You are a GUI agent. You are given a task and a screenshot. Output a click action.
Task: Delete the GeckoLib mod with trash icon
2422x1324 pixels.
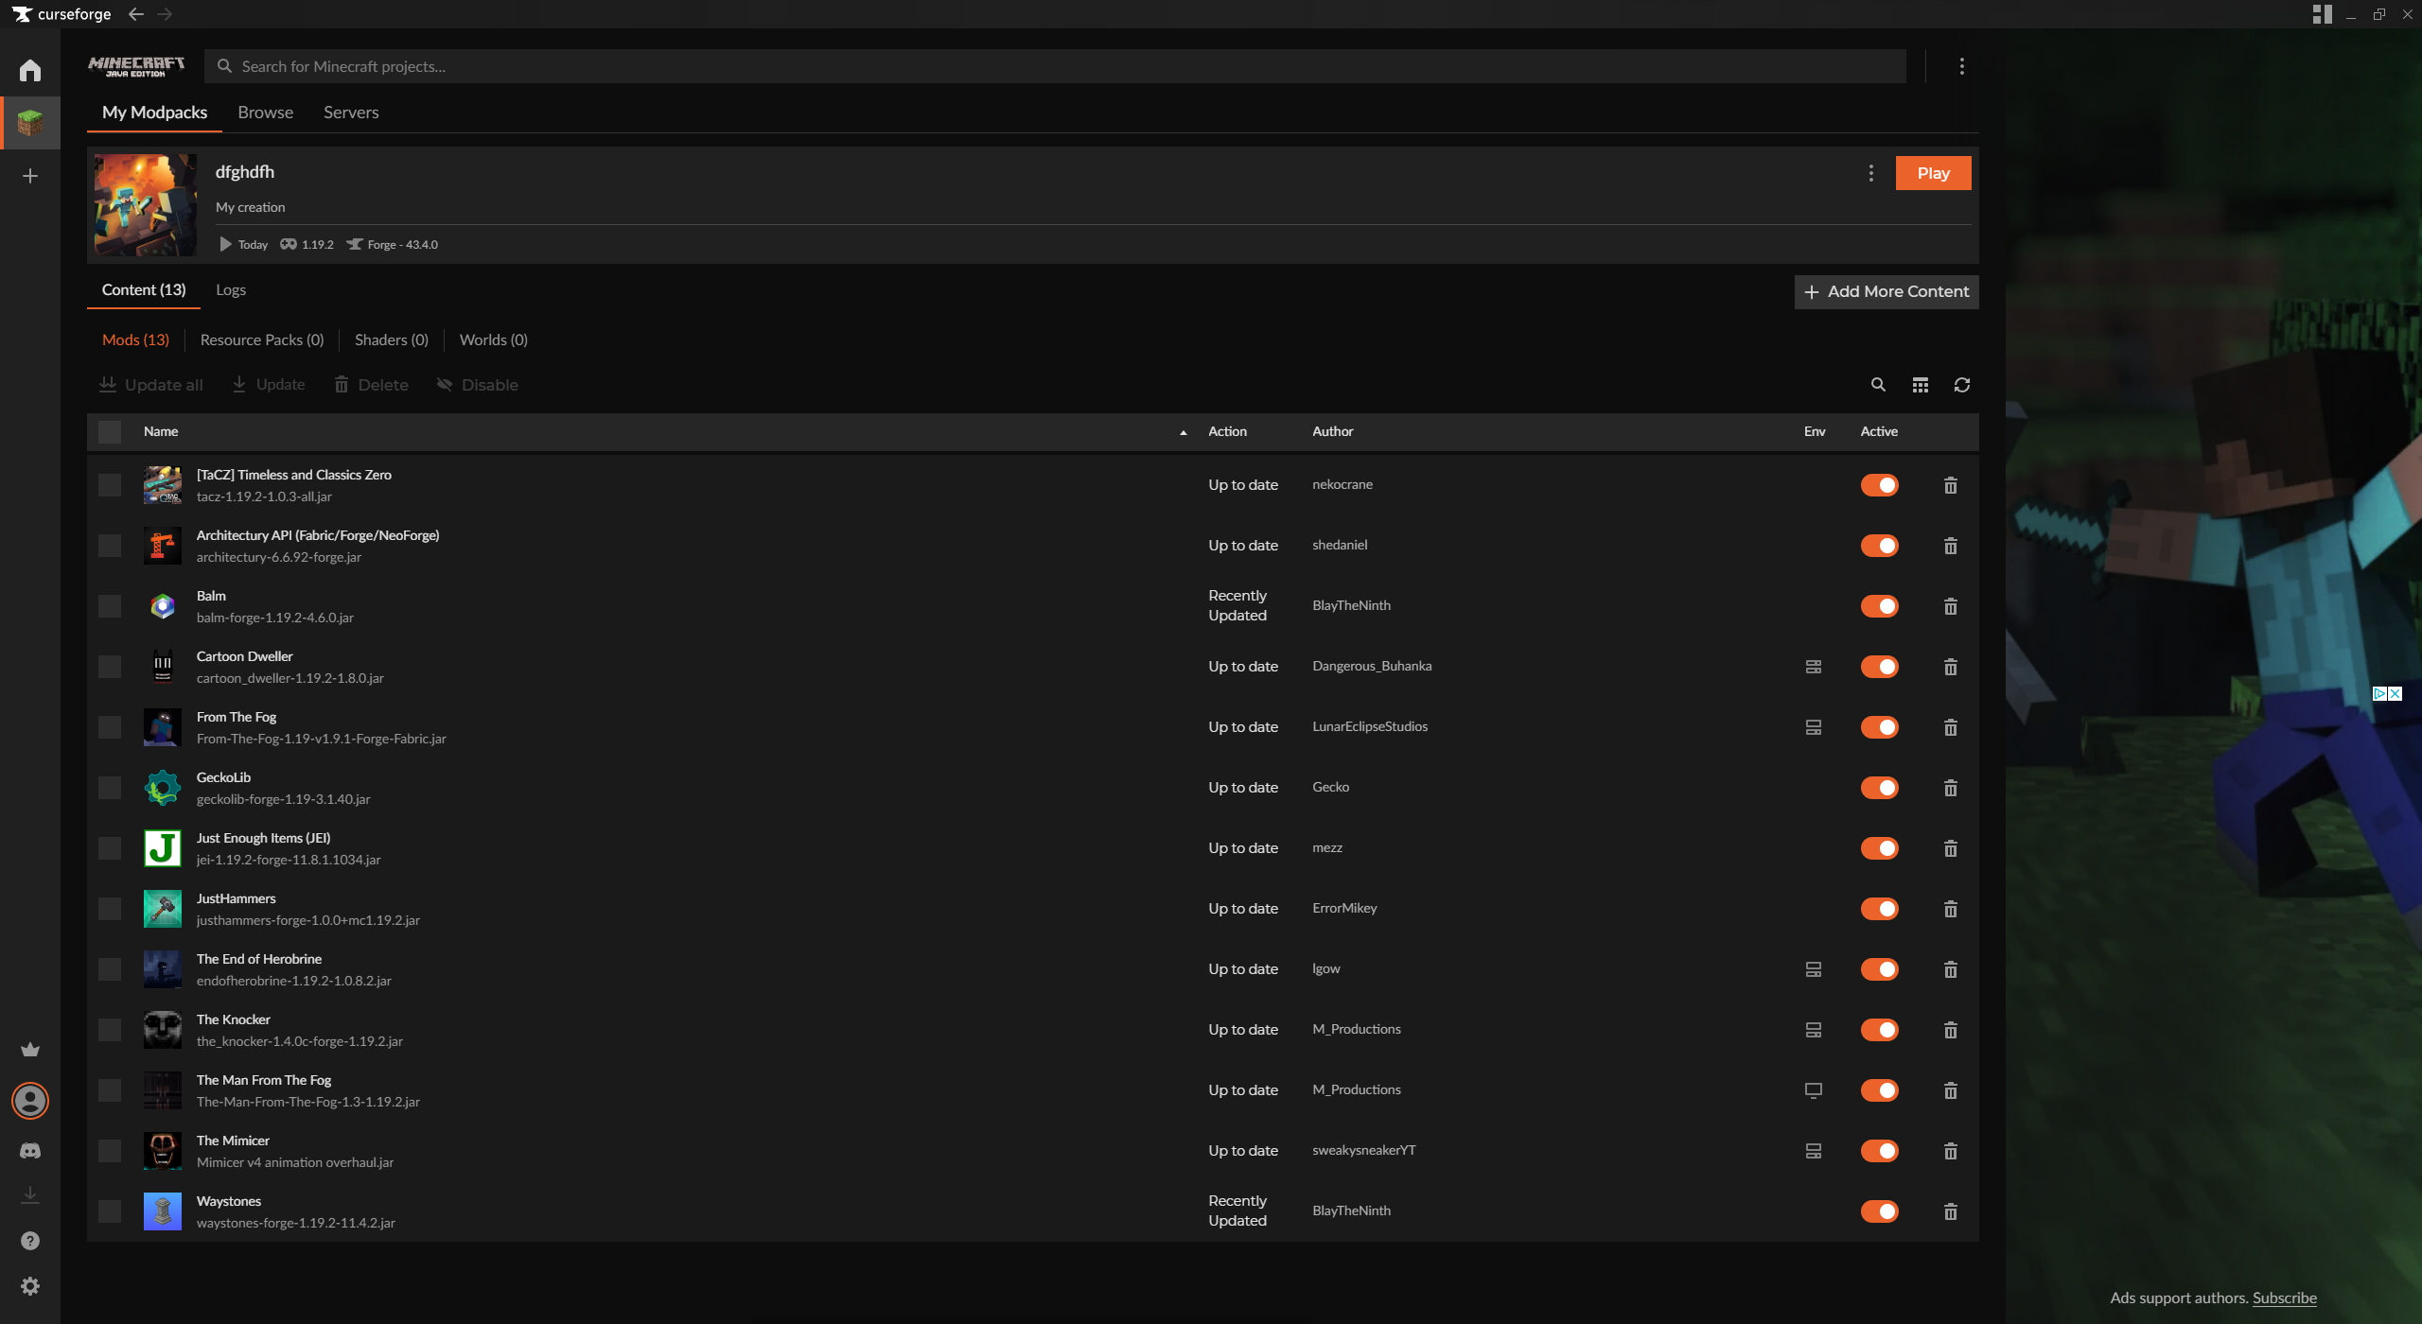pos(1950,788)
